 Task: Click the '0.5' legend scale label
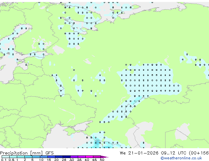12,160
